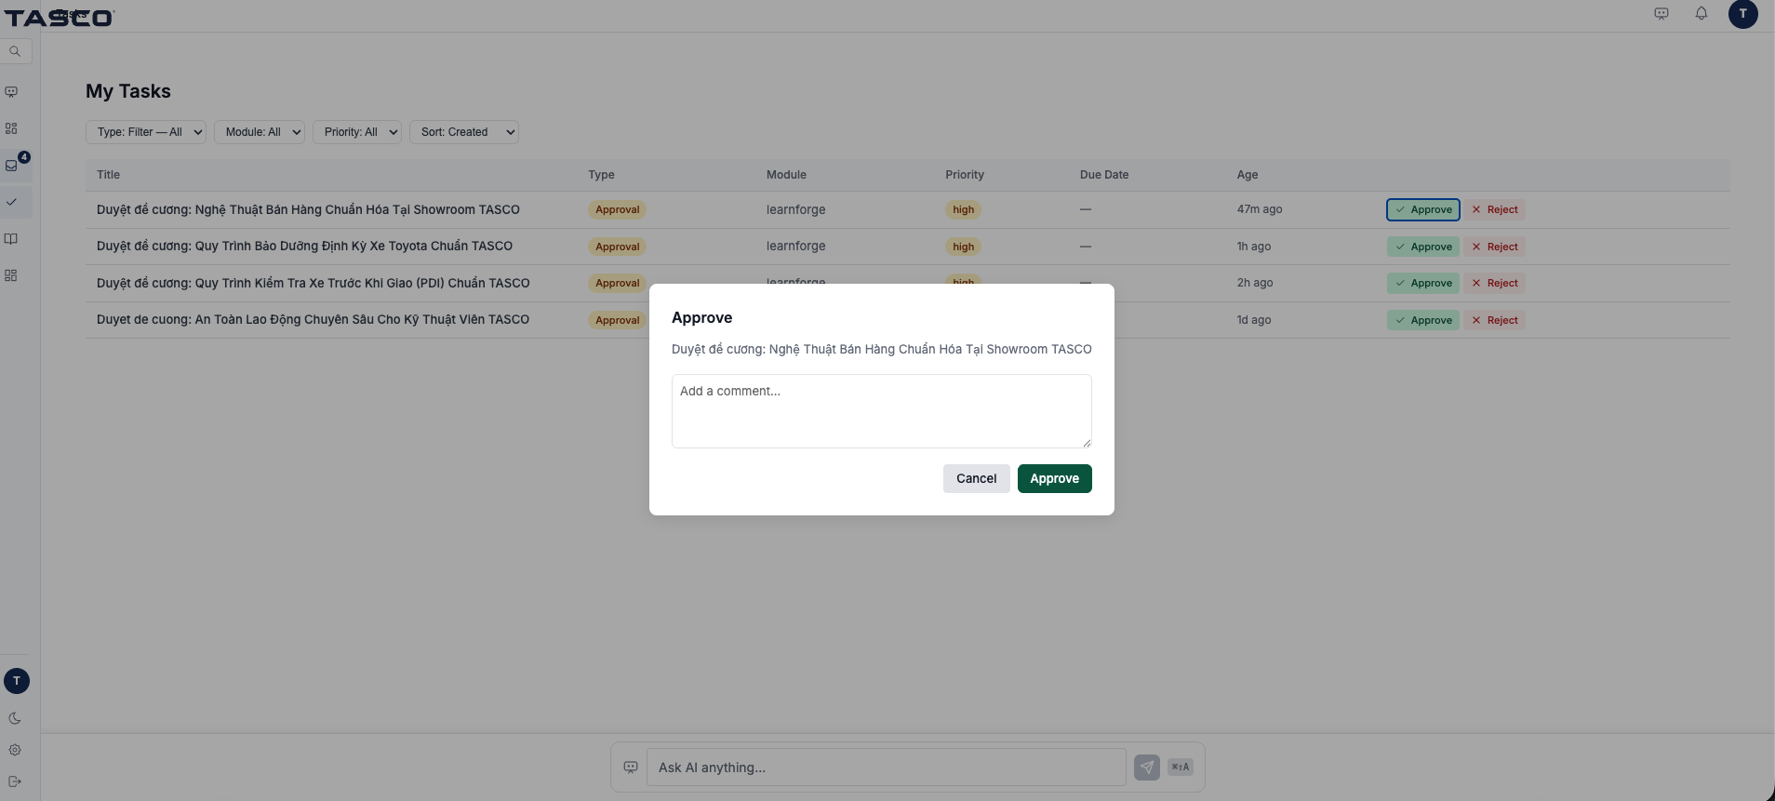
Task: Click Approval badge in An Toàn Lao Động row
Action: [x=618, y=320]
